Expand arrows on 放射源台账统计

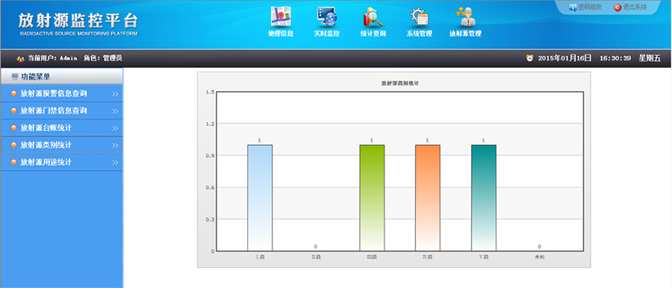(115, 128)
